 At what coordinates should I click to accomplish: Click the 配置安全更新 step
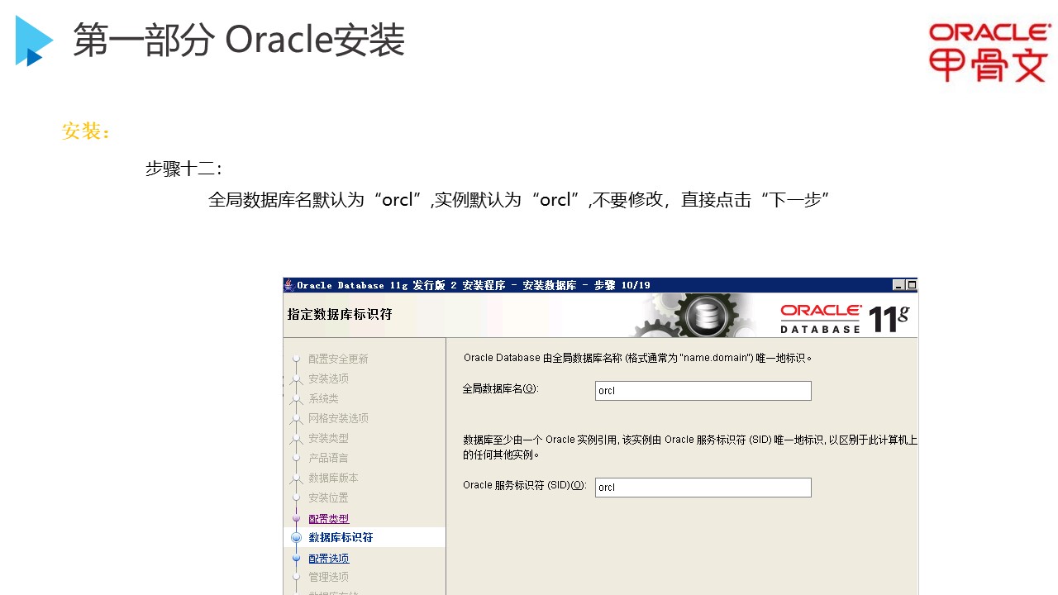coord(338,359)
